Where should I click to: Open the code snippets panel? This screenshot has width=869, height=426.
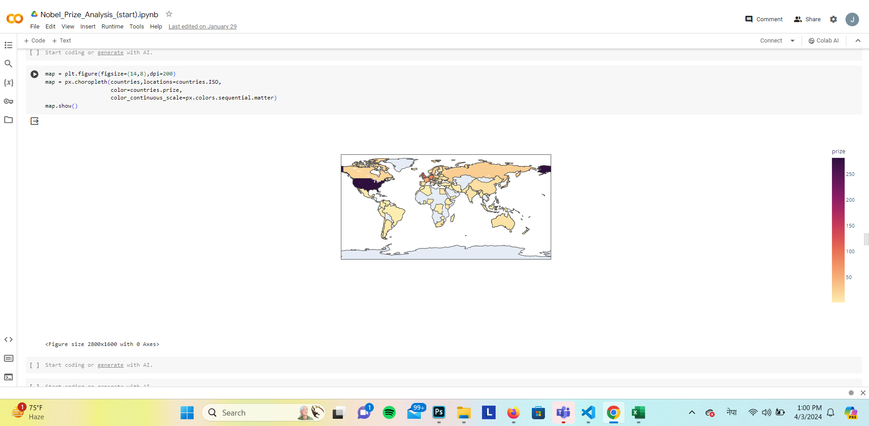tap(8, 340)
